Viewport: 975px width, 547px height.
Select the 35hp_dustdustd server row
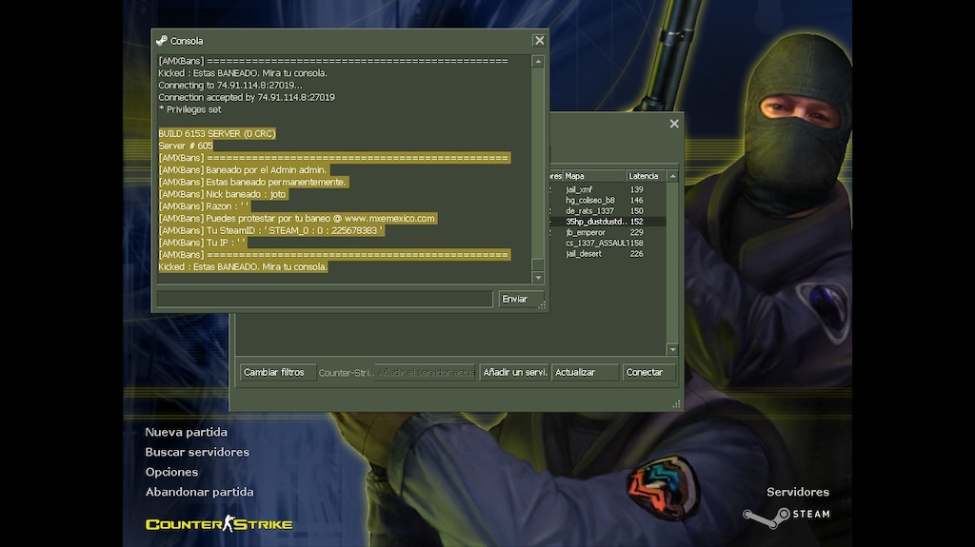pos(607,222)
